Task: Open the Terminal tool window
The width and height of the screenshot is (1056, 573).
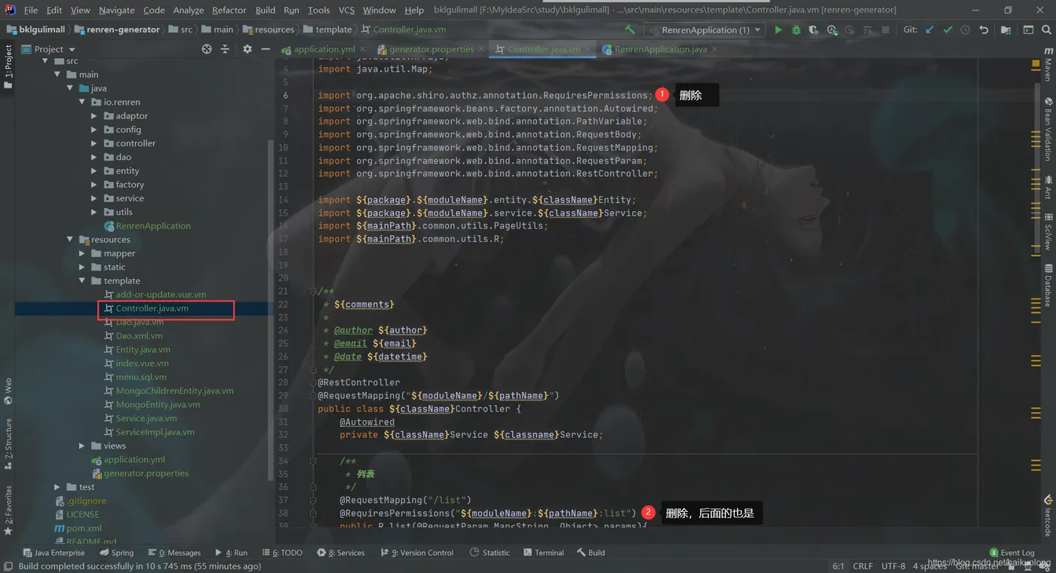Action: coord(542,553)
